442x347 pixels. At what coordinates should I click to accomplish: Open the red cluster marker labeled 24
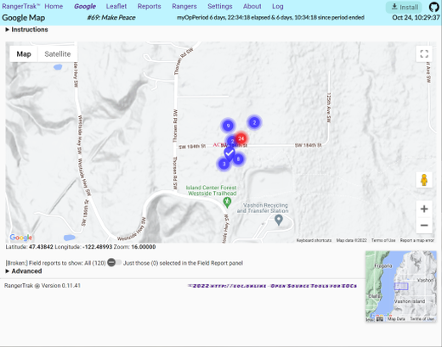tap(241, 138)
